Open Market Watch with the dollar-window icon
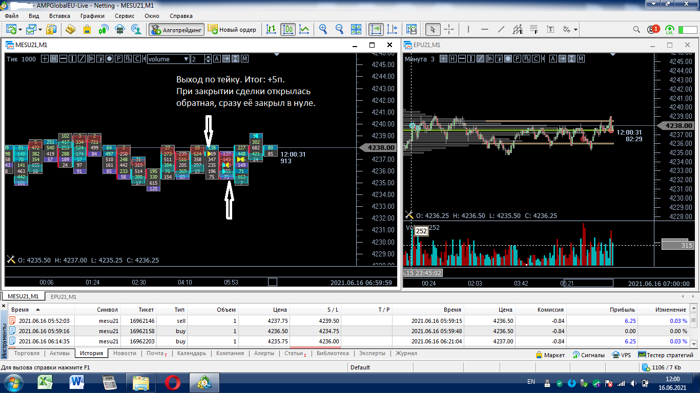 click(x=51, y=29)
